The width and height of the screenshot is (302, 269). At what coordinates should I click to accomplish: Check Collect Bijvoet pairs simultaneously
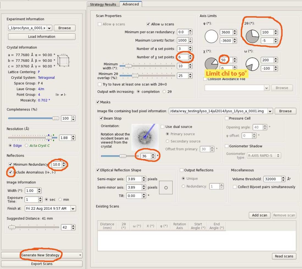(235, 187)
